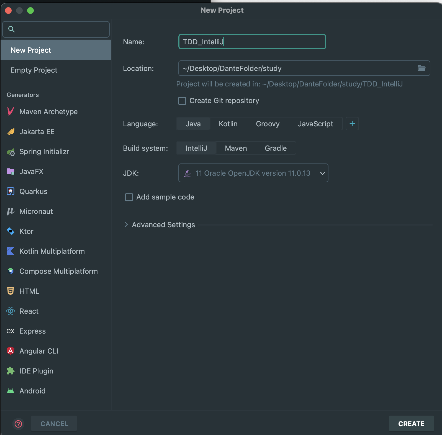This screenshot has height=435, width=442.
Task: Select the HTML generator icon
Action: coord(11,291)
